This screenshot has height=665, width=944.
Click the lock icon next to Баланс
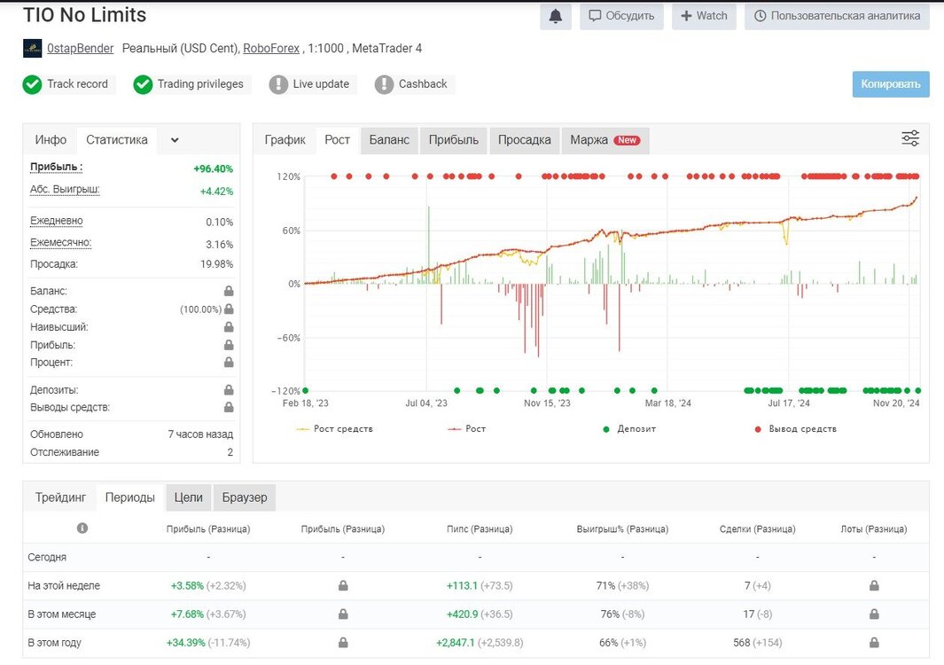(x=229, y=291)
